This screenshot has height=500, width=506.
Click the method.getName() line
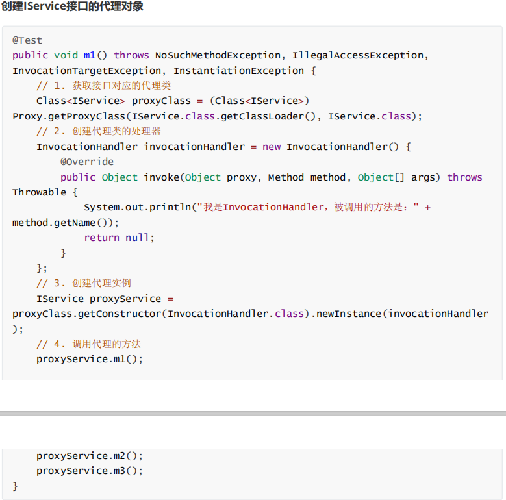tap(66, 223)
